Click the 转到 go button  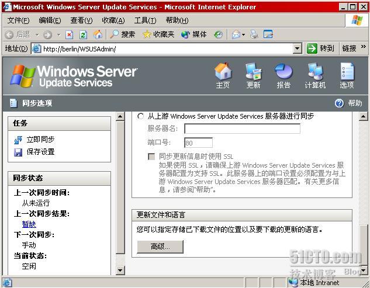click(x=321, y=48)
